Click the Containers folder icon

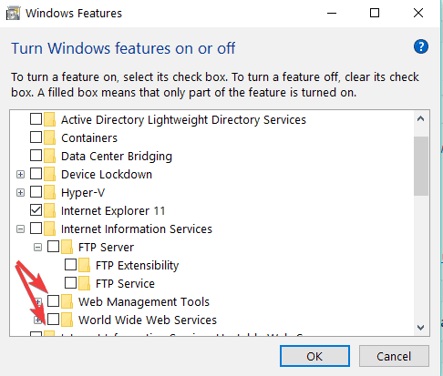coord(49,137)
